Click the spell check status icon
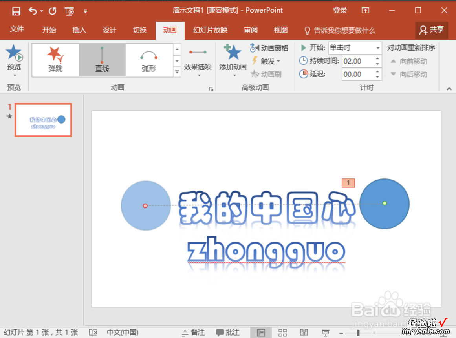This screenshot has width=456, height=338. click(93, 333)
